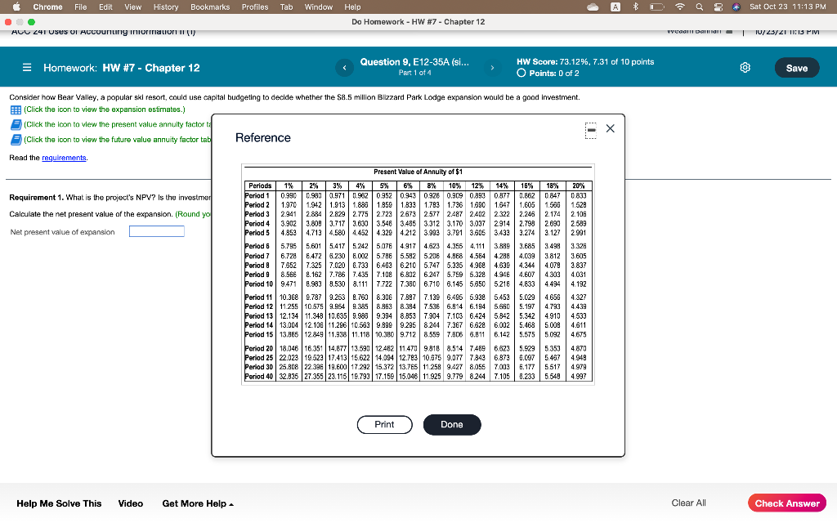Click the Bluetooth status icon
Viewport: 837px width, 523px height.
point(634,7)
